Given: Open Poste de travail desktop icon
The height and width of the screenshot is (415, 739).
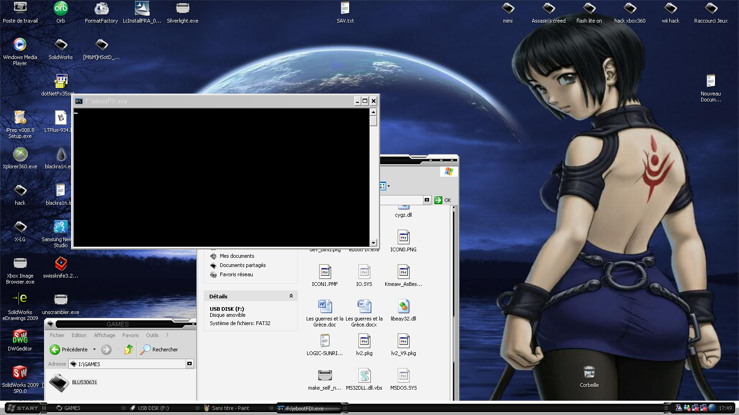Looking at the screenshot, I should point(20,12).
